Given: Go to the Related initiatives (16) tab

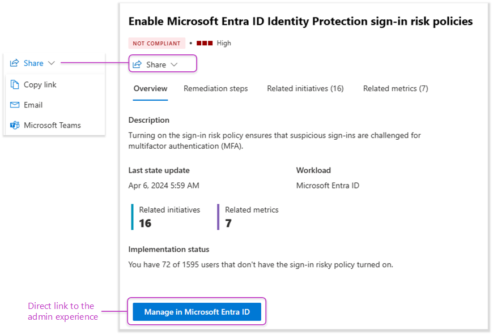Looking at the screenshot, I should [305, 89].
